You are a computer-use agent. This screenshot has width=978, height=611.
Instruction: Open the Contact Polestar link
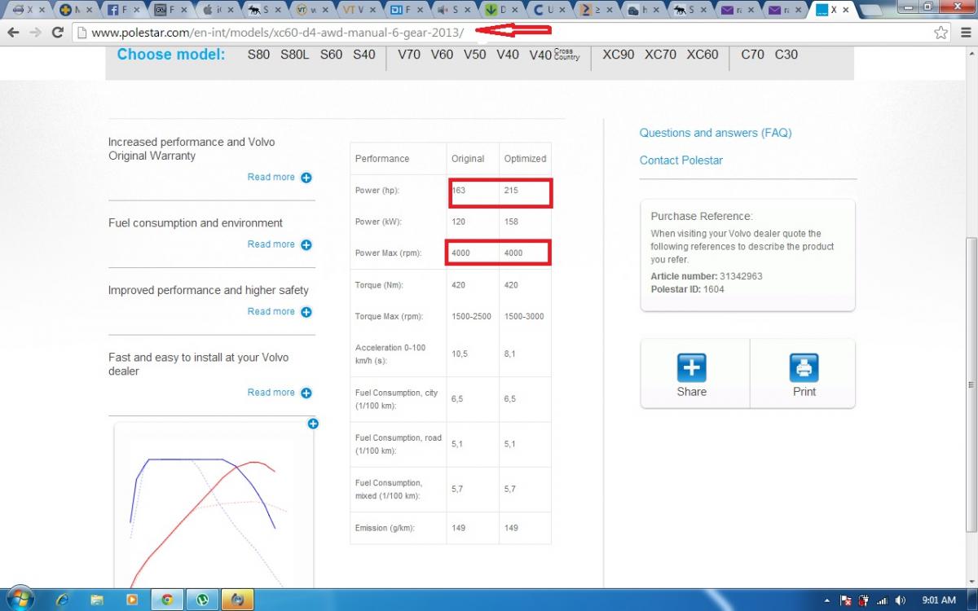pos(681,160)
